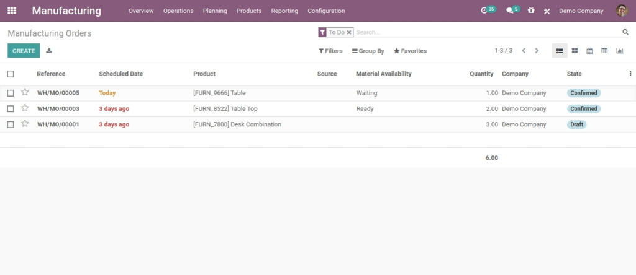Click the Ready availability cell
636x275 pixels.
click(x=365, y=109)
